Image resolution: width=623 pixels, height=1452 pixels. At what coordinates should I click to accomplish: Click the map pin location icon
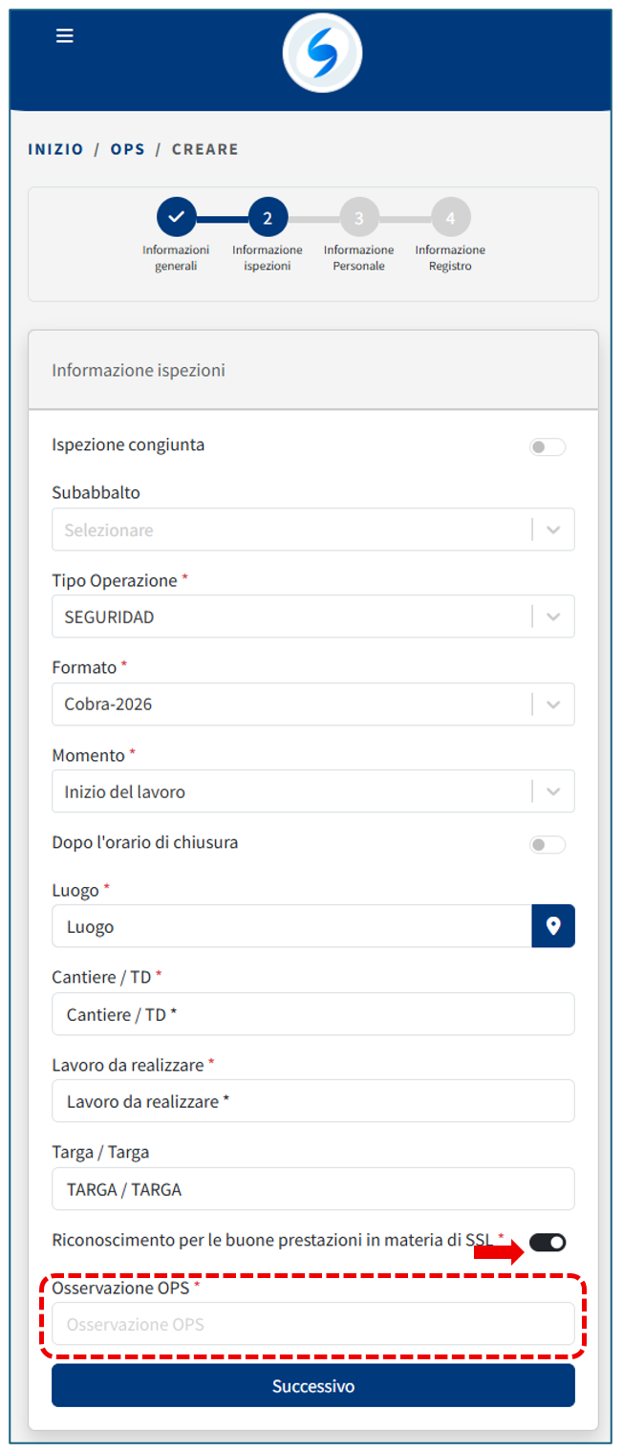pyautogui.click(x=553, y=926)
